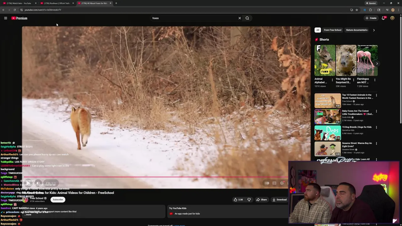Select the From Free School chip
Screen dimensions: 402x226
coord(332,30)
